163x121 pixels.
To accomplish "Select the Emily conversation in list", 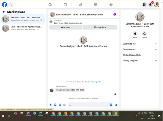I will coord(23,28).
